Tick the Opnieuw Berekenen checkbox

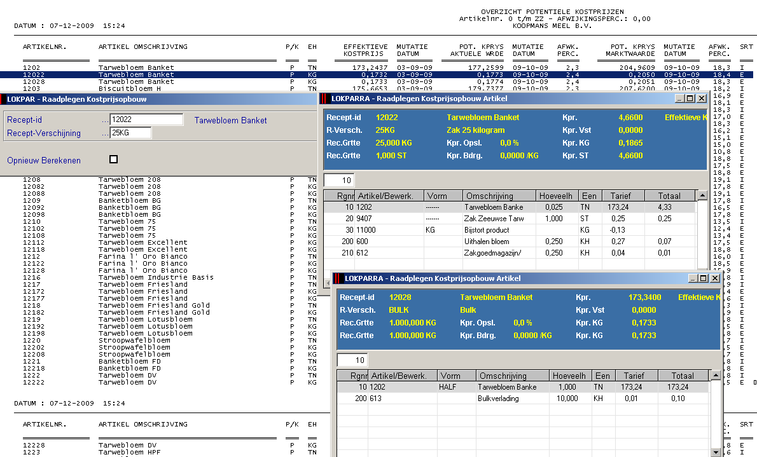tap(113, 160)
